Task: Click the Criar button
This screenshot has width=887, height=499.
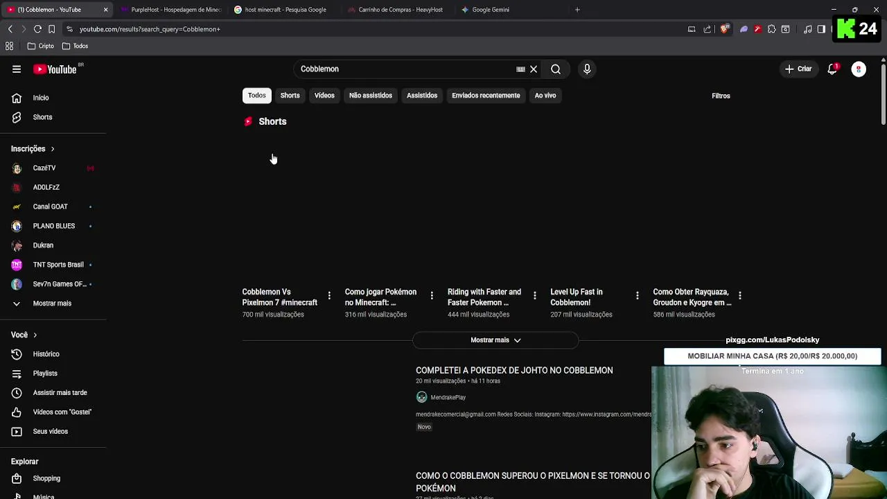Action: click(798, 69)
